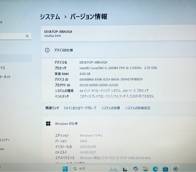Select the highlighted sidebar navigation item
The height and width of the screenshot is (172, 196).
[16, 58]
